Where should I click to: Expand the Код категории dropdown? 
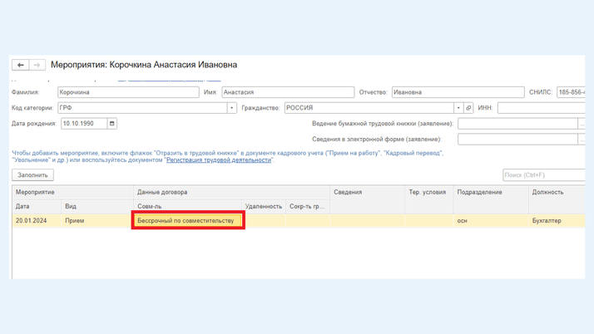pos(231,108)
